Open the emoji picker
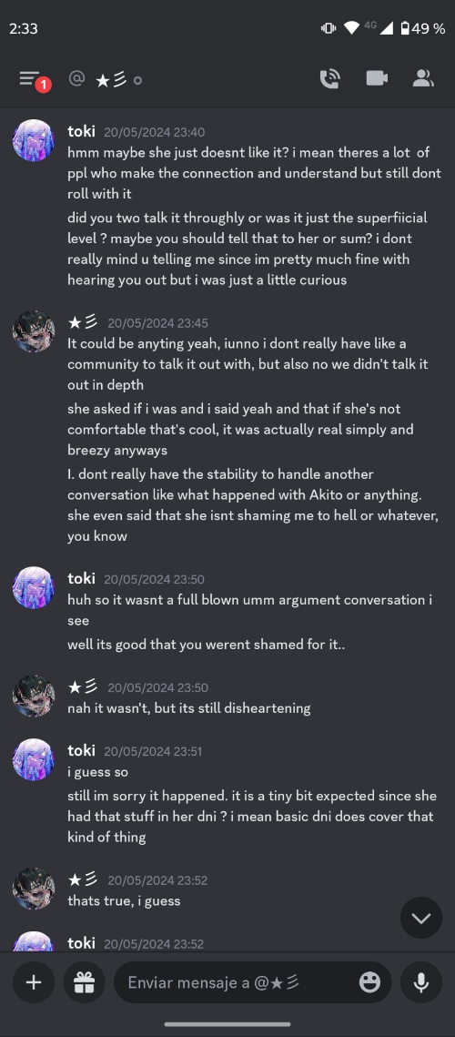The image size is (455, 1037). (x=369, y=982)
